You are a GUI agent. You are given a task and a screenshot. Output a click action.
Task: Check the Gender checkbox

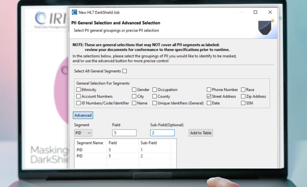click(134, 89)
